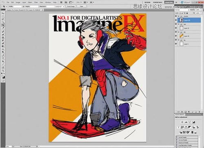Viewport: 204px width, 148px height.
Task: Add a Brightness/Contrast adjustment
Action: click(182, 122)
